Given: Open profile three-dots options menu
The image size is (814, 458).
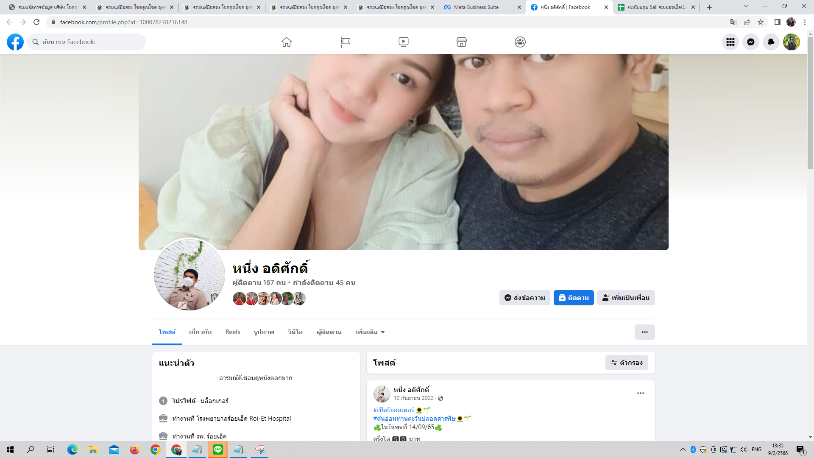Looking at the screenshot, I should [644, 332].
